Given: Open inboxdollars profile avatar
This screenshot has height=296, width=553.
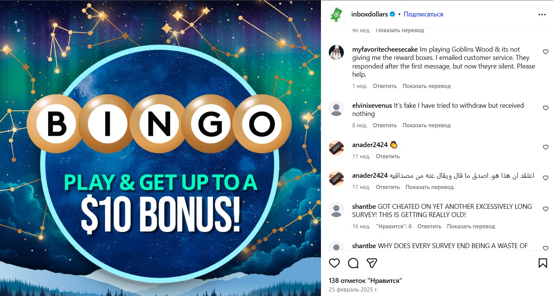Looking at the screenshot, I should [336, 15].
